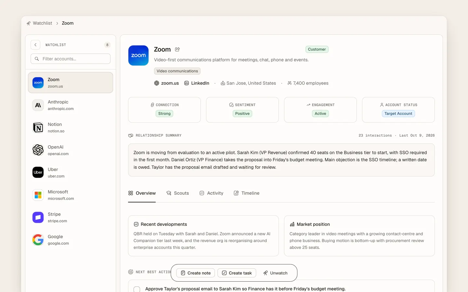Click the Create note button

[x=196, y=273]
